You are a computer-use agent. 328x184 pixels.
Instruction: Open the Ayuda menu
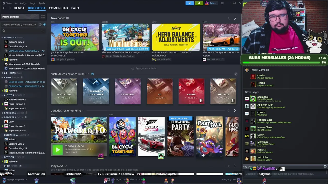42,3
